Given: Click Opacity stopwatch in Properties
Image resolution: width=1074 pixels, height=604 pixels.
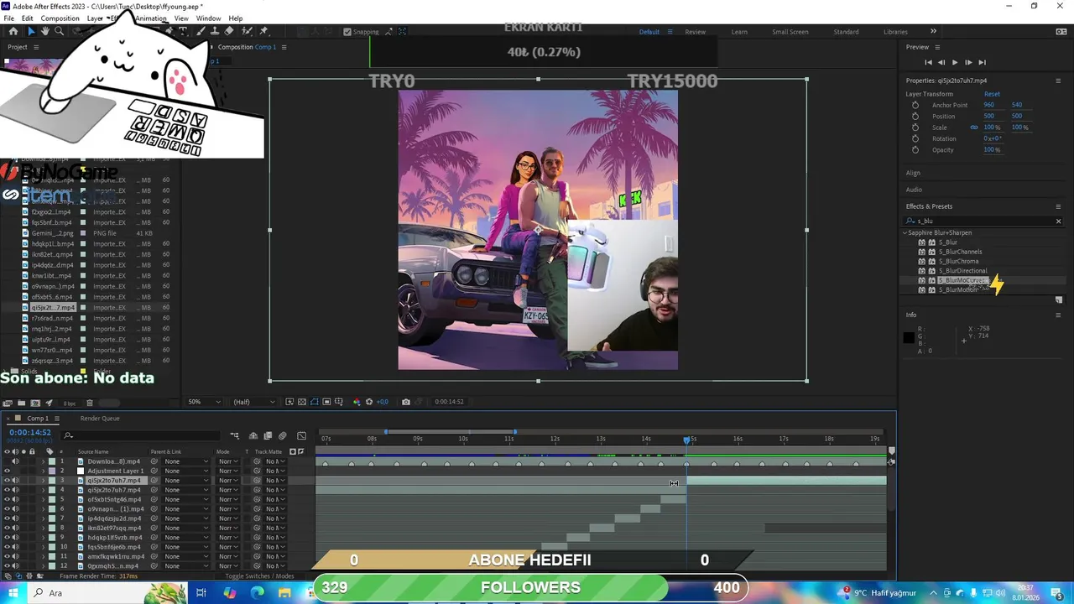Looking at the screenshot, I should [x=915, y=149].
